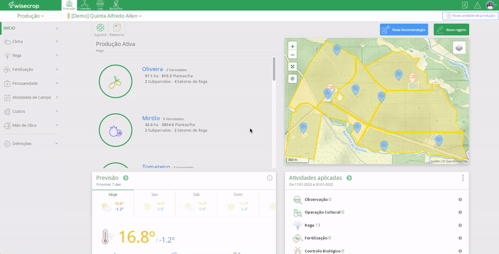This screenshot has width=499, height=254.
Task: Click the Mão de Obra icon
Action: point(7,125)
